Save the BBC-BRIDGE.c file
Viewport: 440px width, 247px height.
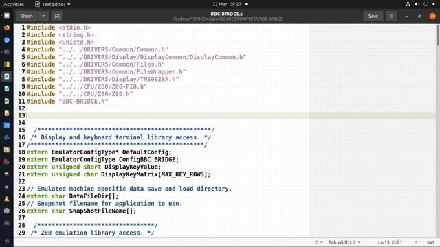click(x=373, y=16)
